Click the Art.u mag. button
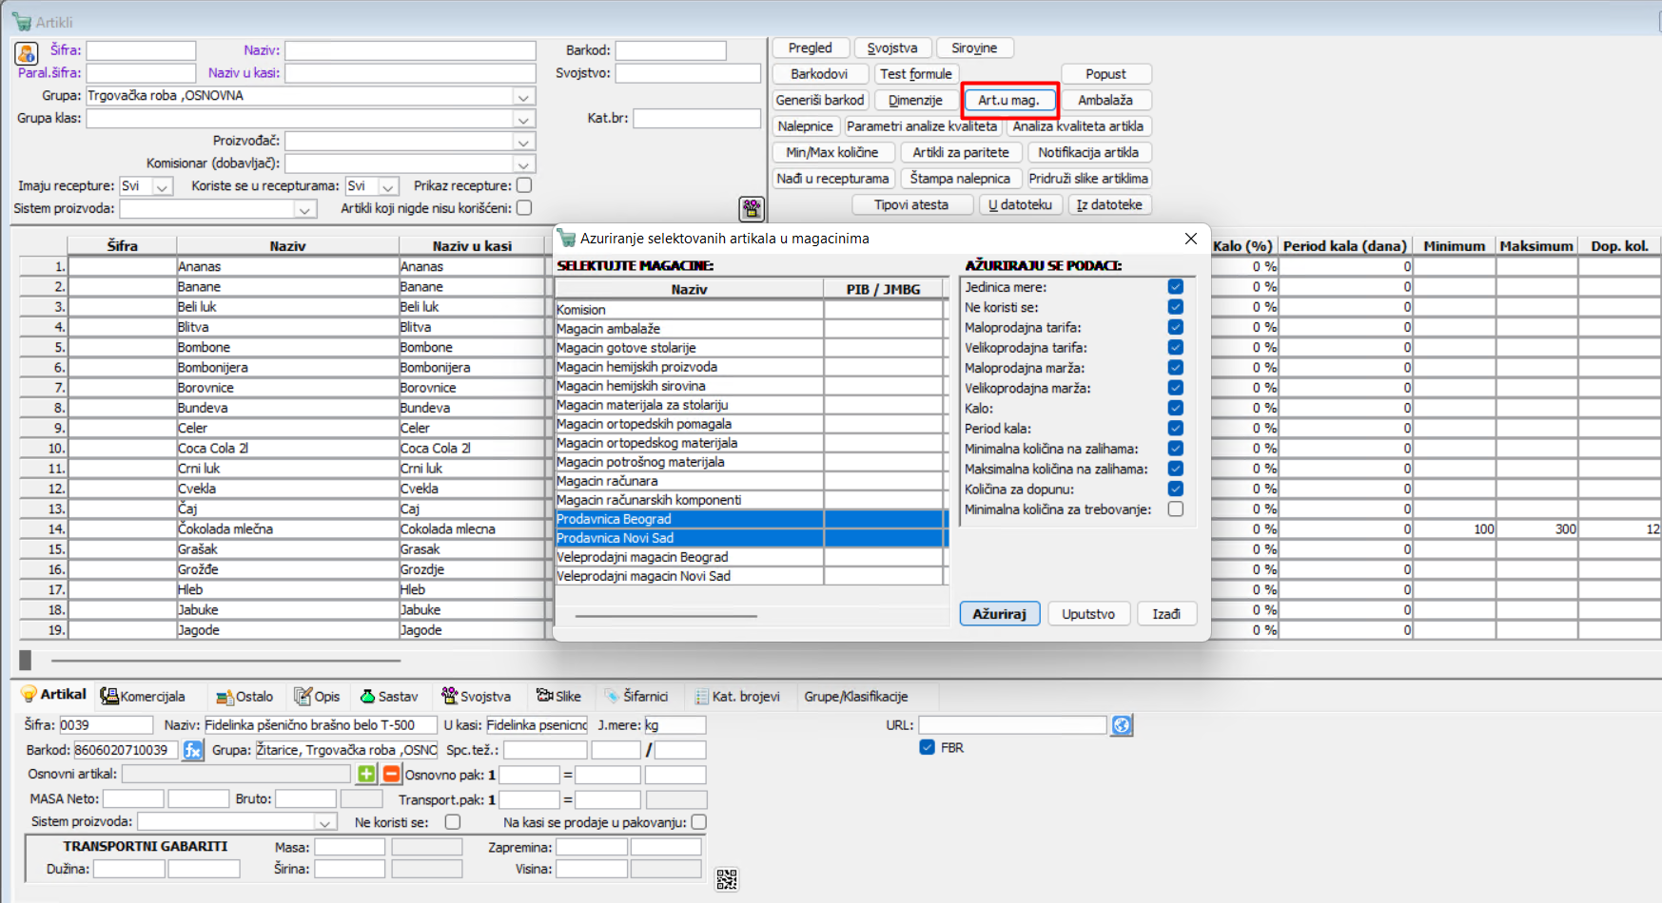 pyautogui.click(x=1008, y=100)
